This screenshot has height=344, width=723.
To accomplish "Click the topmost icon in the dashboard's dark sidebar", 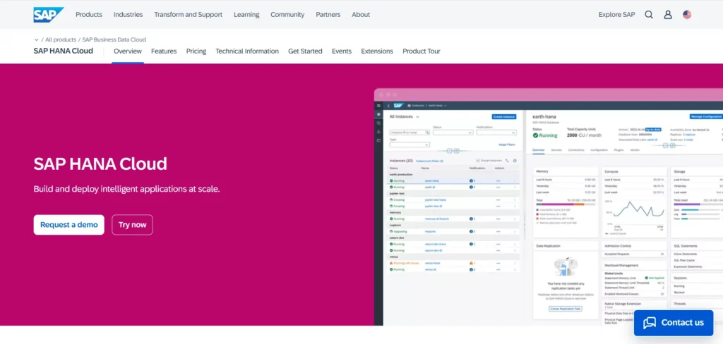I will click(378, 114).
